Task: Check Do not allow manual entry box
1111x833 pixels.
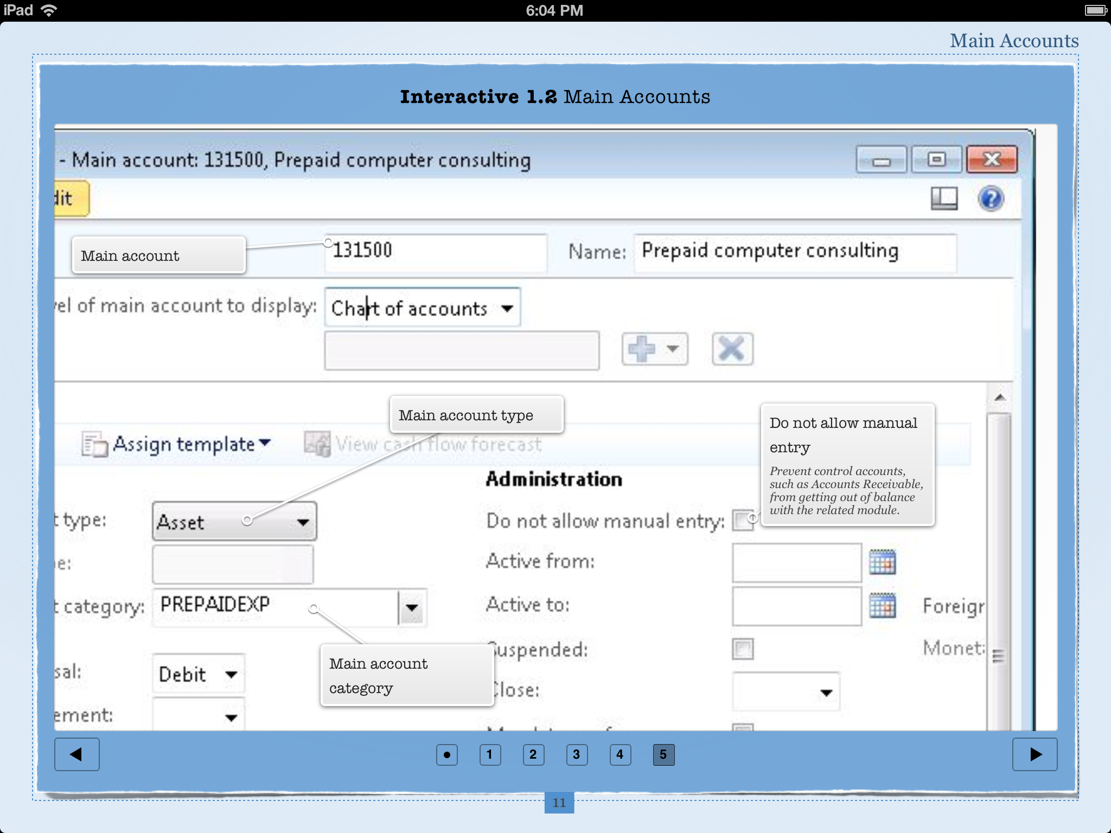Action: pos(742,520)
